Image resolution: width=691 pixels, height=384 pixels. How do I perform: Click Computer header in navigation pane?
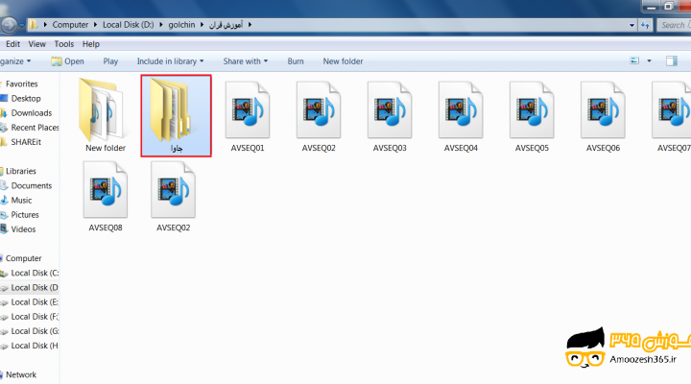(x=23, y=258)
